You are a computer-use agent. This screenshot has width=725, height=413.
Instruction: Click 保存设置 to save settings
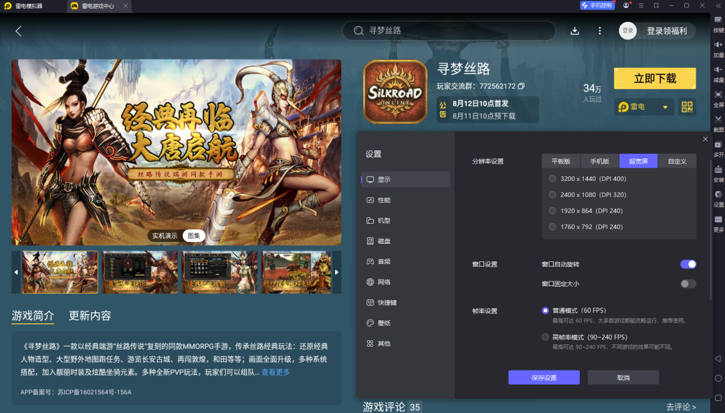(x=544, y=378)
